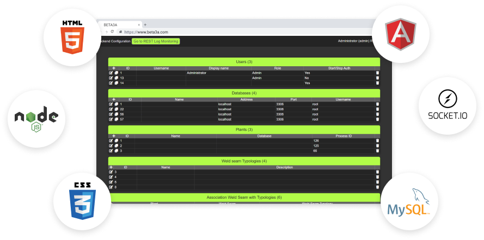
Task: Click the Socket.IO logo
Action: pyautogui.click(x=448, y=105)
